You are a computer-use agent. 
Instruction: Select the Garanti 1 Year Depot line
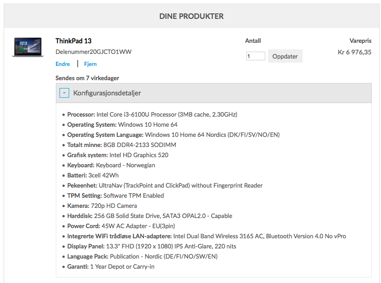coord(111,267)
